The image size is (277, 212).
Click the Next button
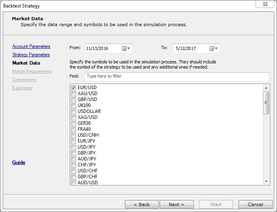click(x=177, y=204)
